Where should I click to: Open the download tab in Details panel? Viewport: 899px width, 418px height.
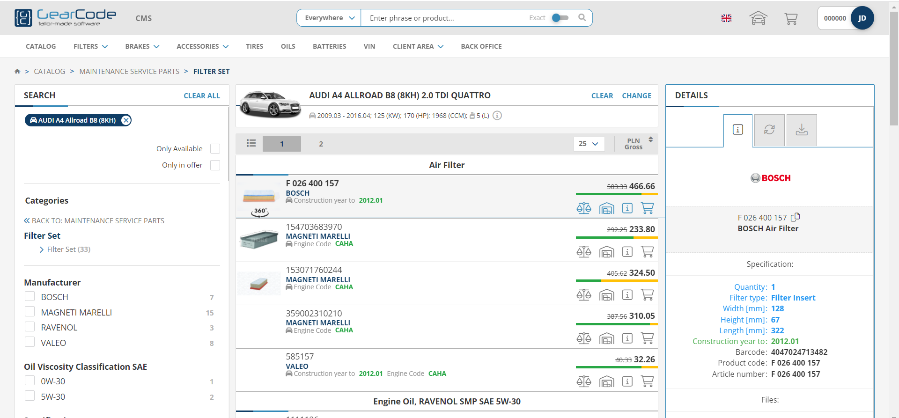pyautogui.click(x=802, y=130)
